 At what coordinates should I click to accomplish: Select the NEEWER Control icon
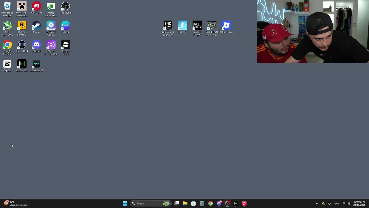click(x=51, y=29)
